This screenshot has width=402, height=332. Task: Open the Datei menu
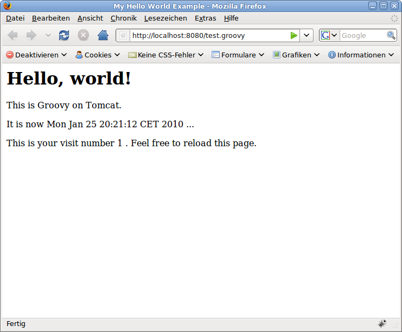pyautogui.click(x=15, y=18)
